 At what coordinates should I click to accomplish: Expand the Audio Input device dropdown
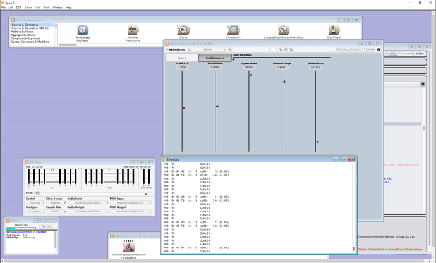click(88, 203)
